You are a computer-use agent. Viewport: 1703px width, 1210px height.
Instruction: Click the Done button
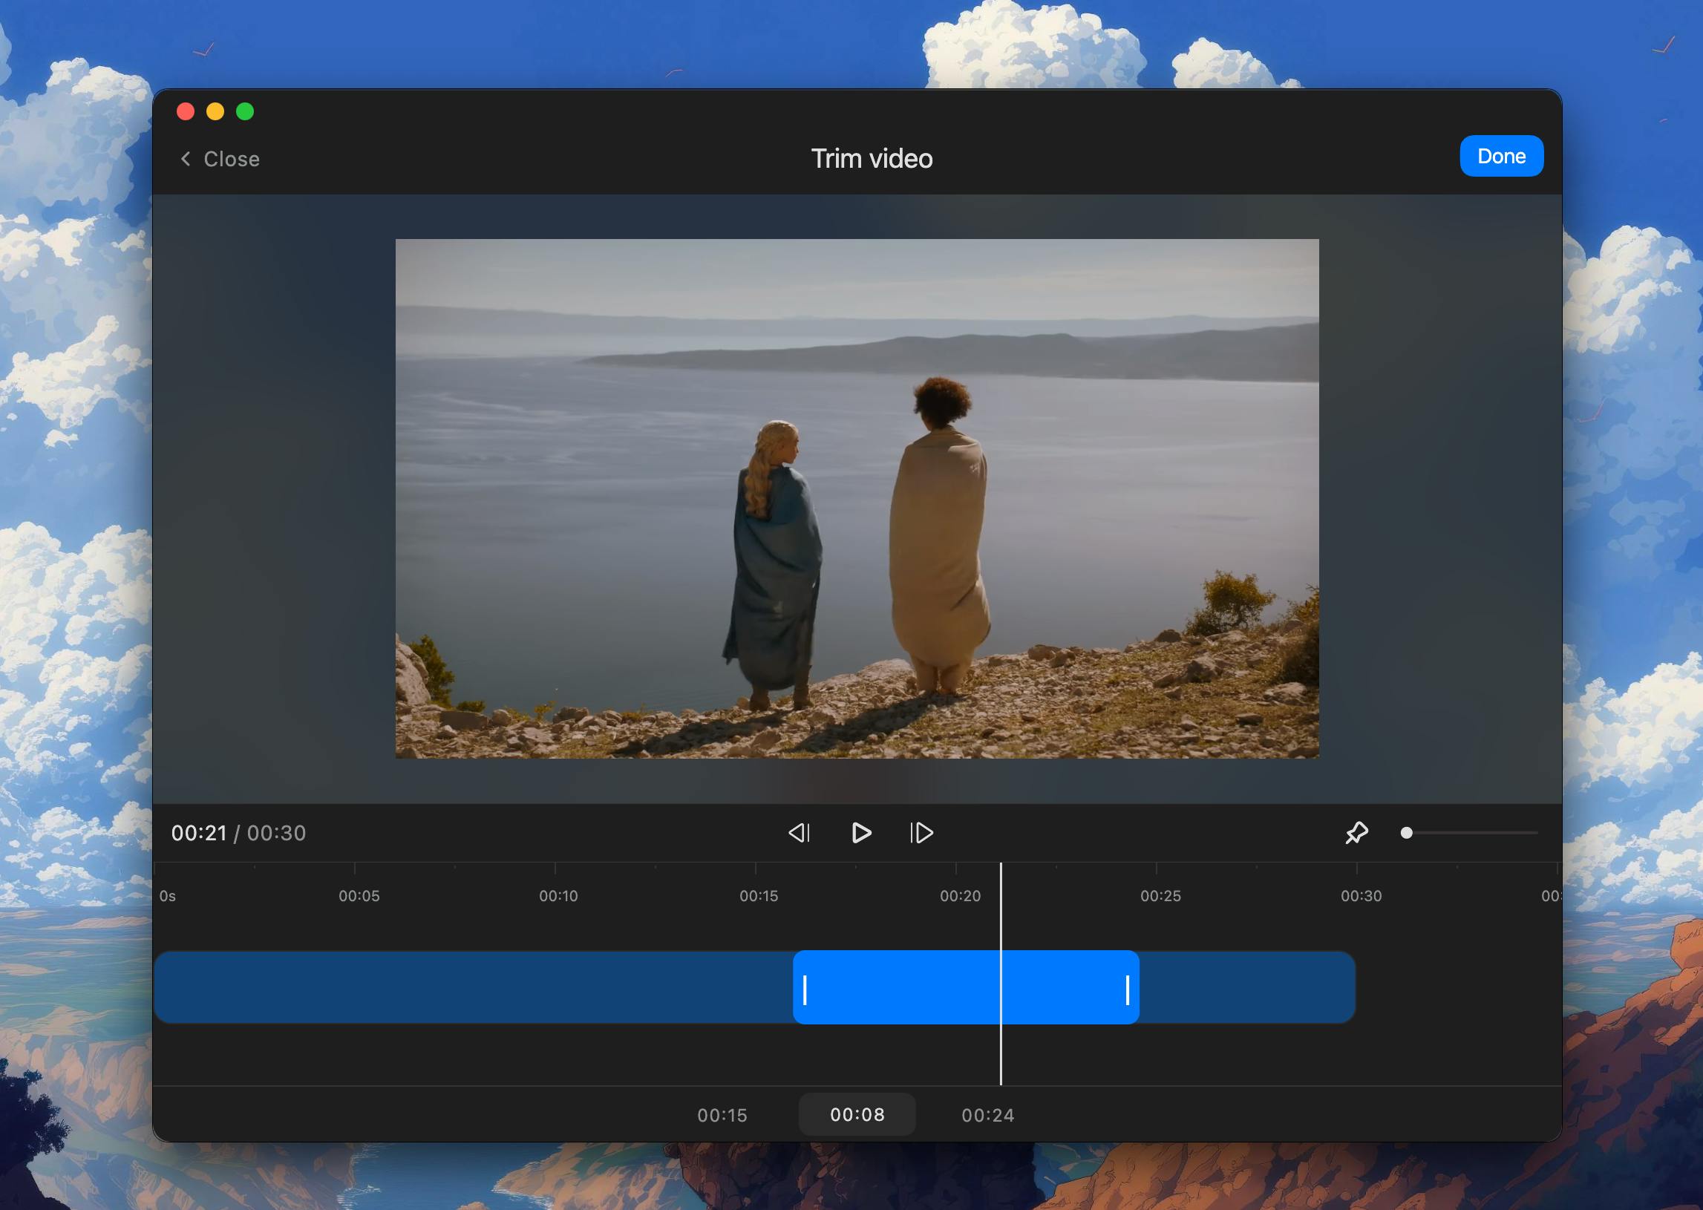pyautogui.click(x=1501, y=156)
